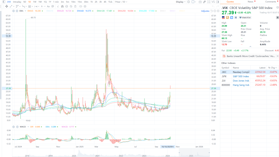Toggle the EMA10 line visibility

[x=49, y=11]
